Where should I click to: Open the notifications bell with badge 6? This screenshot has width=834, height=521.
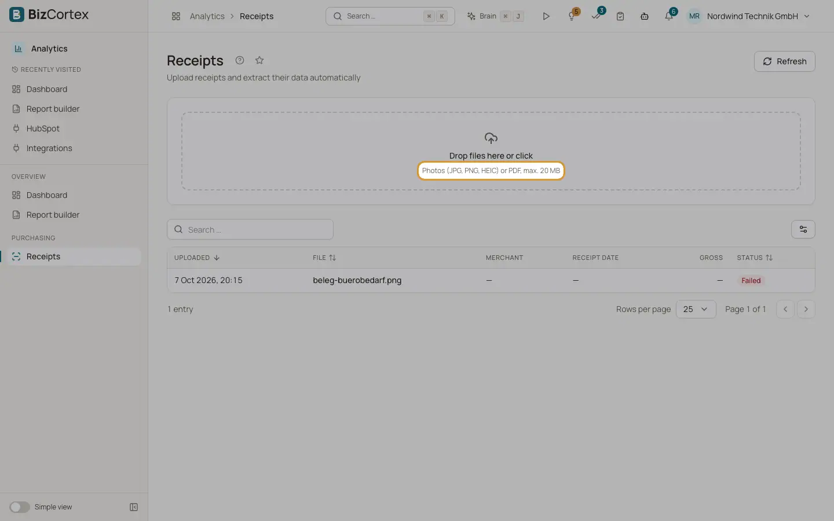tap(669, 16)
